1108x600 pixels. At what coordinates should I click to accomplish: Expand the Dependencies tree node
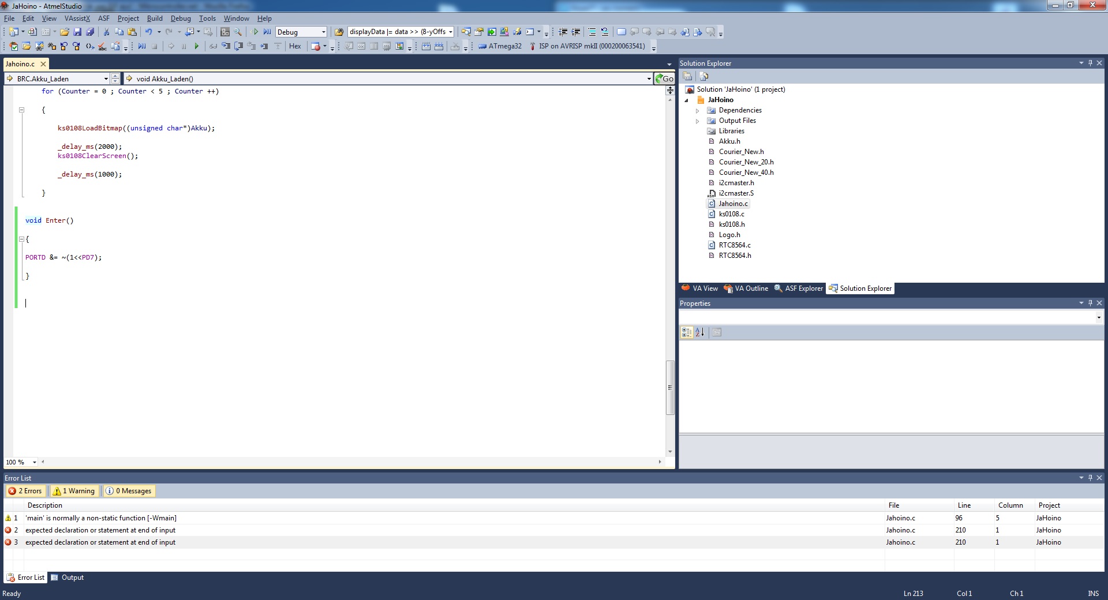tap(698, 111)
